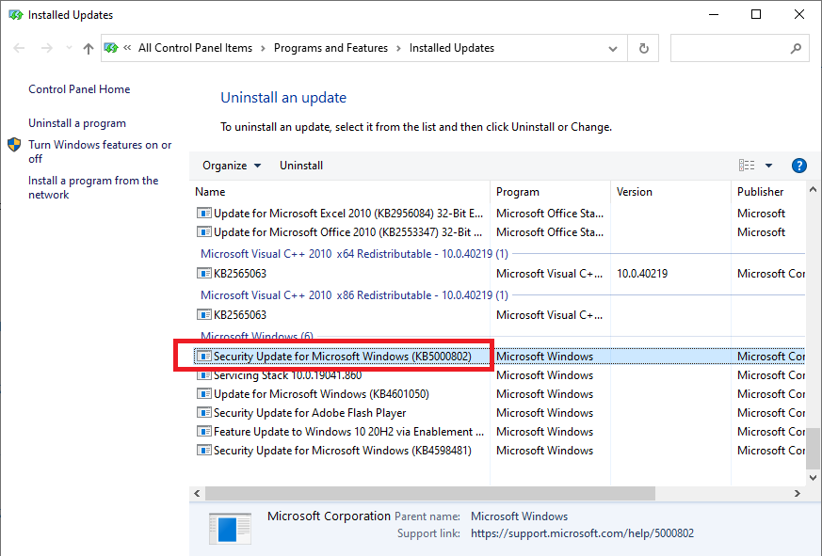Open Control Panel Home
The height and width of the screenshot is (556, 822).
pyautogui.click(x=79, y=89)
